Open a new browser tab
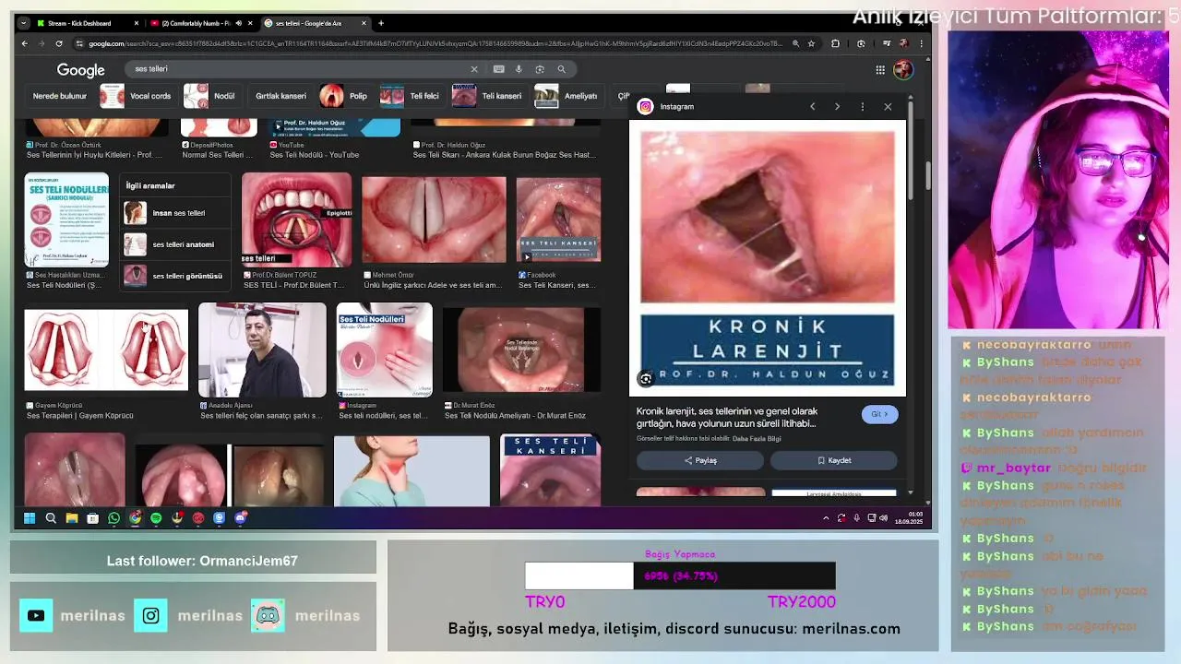The image size is (1181, 664). coord(381,23)
